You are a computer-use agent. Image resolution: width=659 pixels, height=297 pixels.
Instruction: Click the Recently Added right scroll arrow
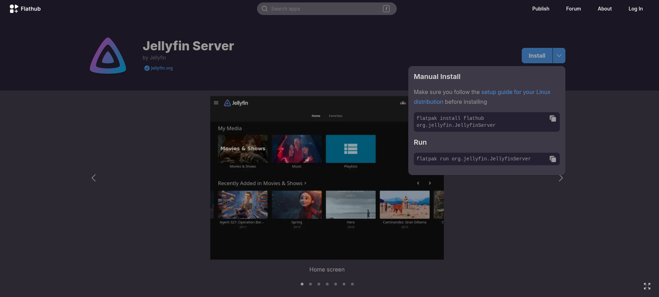click(x=430, y=183)
